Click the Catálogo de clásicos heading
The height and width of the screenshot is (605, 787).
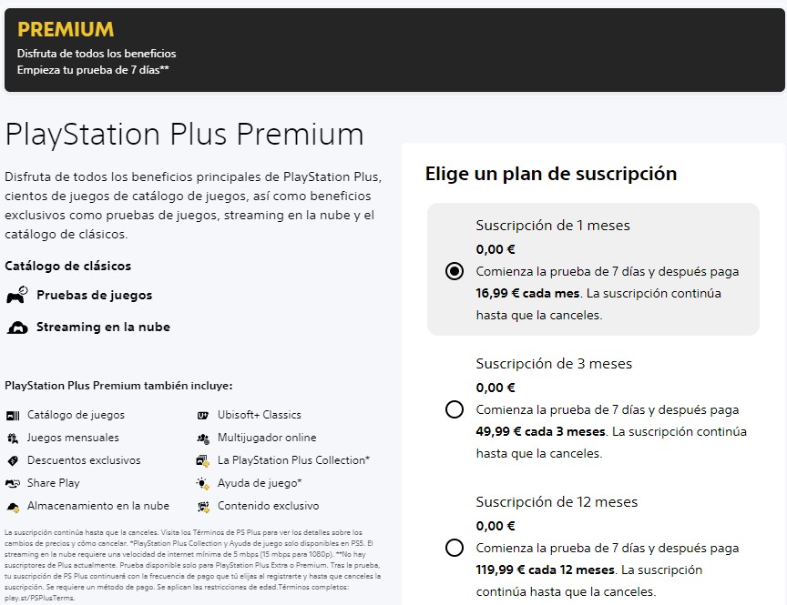(68, 266)
